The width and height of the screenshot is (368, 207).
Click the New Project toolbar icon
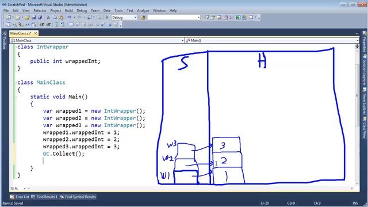click(8, 17)
